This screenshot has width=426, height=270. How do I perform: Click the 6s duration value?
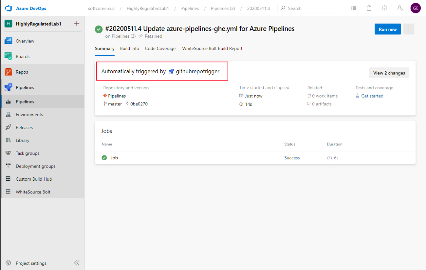(336, 158)
